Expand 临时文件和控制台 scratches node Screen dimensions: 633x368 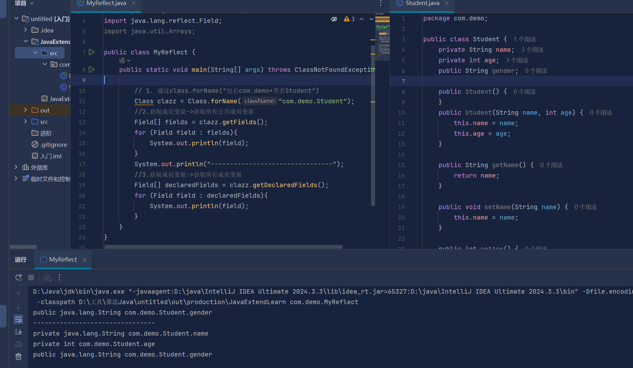pos(16,179)
